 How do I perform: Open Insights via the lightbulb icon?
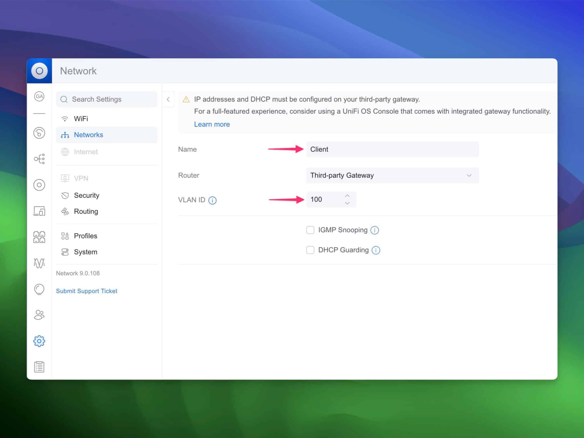pos(39,289)
